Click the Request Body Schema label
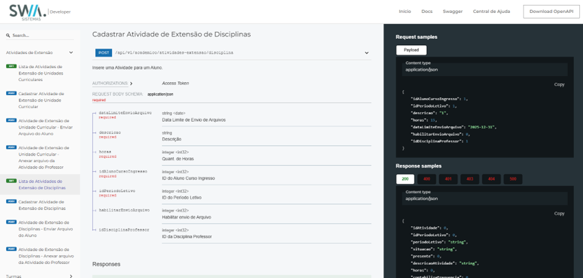This screenshot has width=583, height=278. tap(118, 95)
